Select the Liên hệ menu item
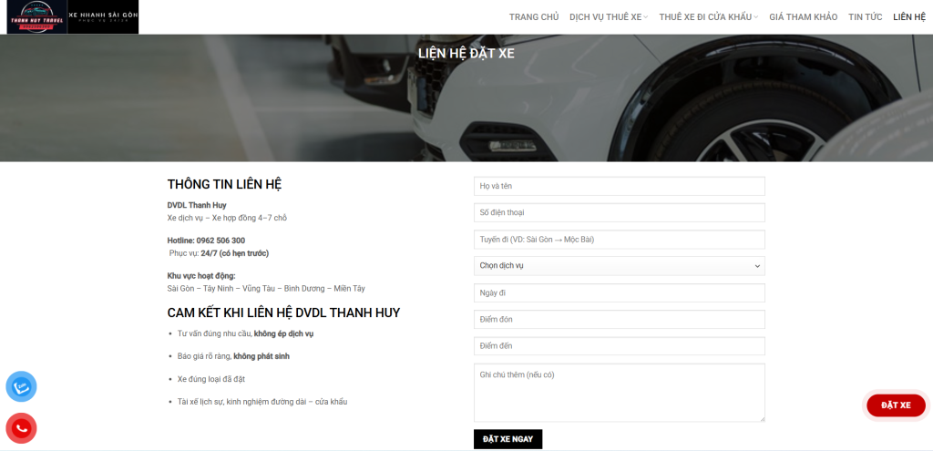 click(x=908, y=17)
